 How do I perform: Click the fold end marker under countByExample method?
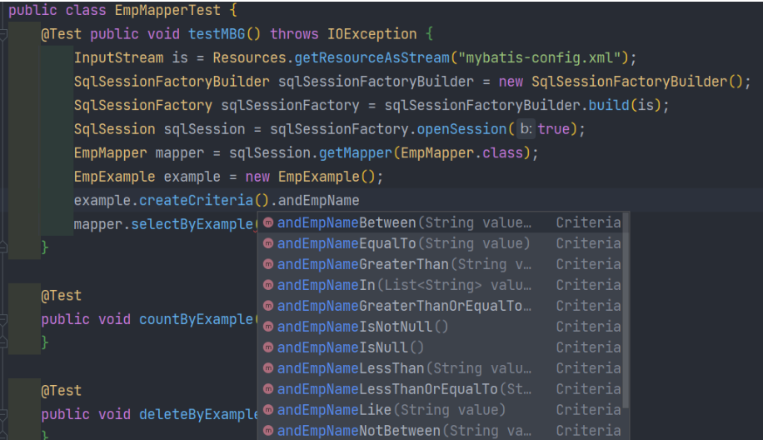(4, 342)
